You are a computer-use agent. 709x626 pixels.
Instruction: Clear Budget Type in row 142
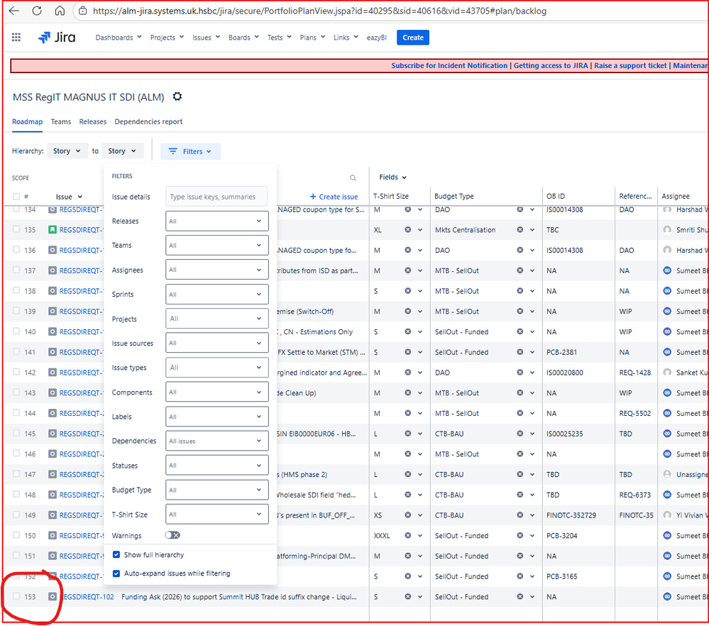pos(520,372)
